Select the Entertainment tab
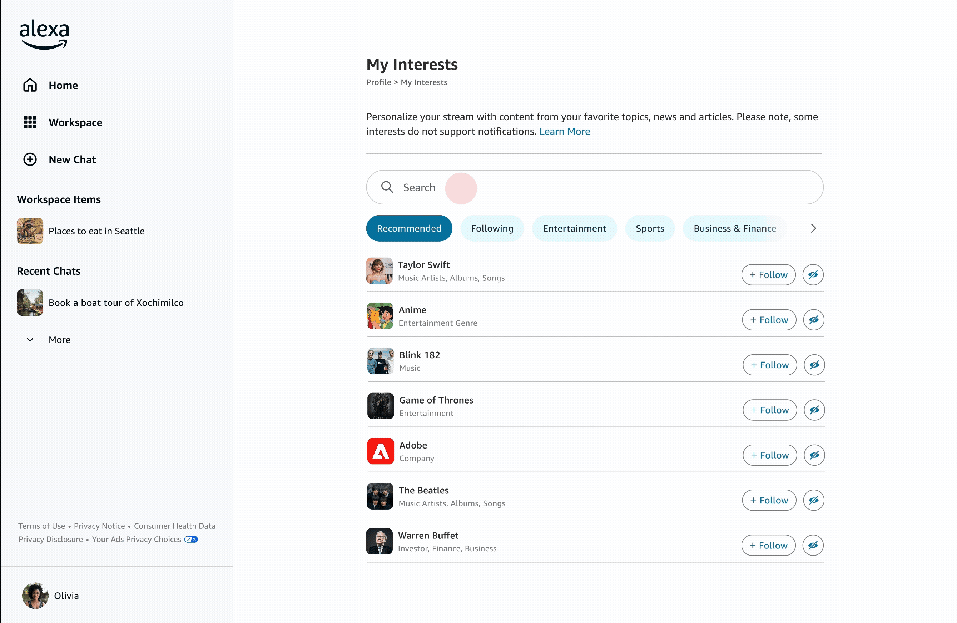 [x=574, y=228]
